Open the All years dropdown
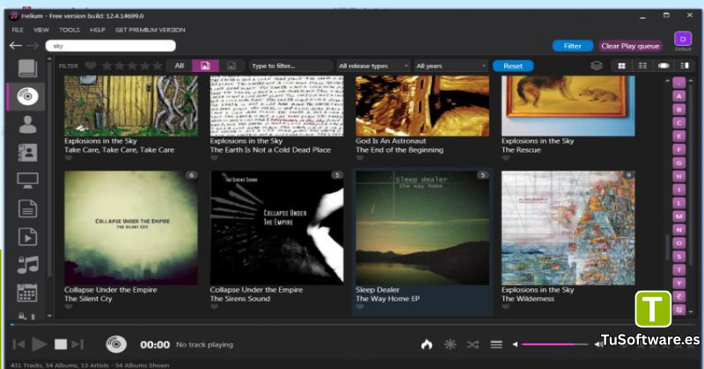Image resolution: width=704 pixels, height=369 pixels. [x=451, y=66]
